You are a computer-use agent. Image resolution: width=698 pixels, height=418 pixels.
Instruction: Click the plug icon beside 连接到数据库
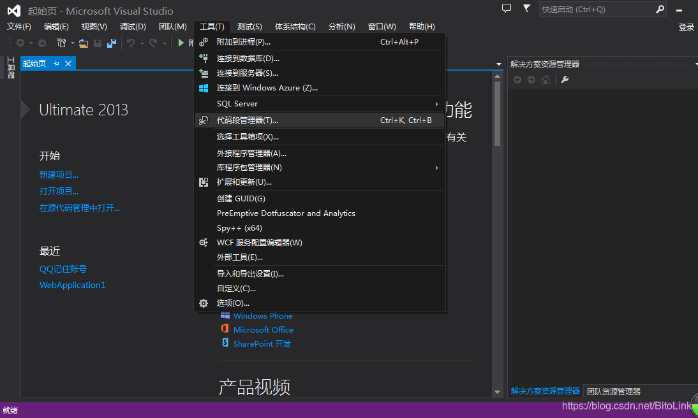pos(204,58)
